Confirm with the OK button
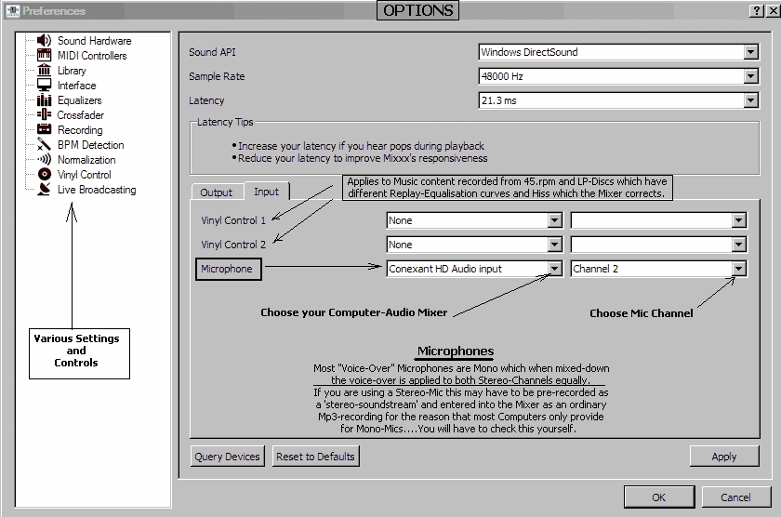Image resolution: width=781 pixels, height=517 pixels. (x=659, y=497)
